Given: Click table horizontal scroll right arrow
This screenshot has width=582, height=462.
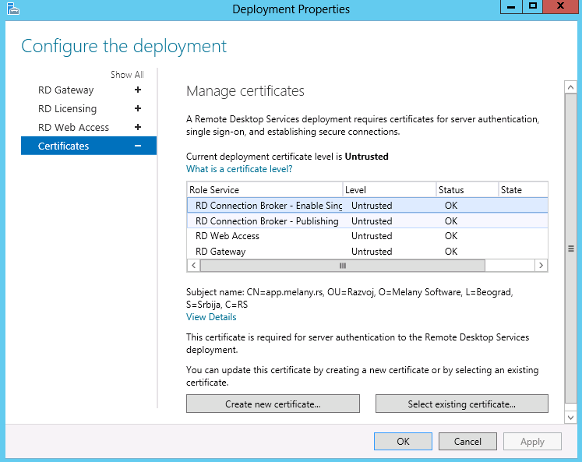Looking at the screenshot, I should coord(541,266).
